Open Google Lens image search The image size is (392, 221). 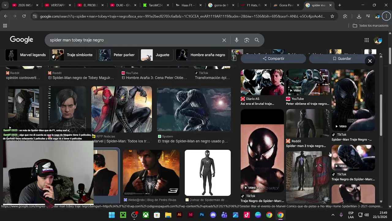[x=247, y=40]
